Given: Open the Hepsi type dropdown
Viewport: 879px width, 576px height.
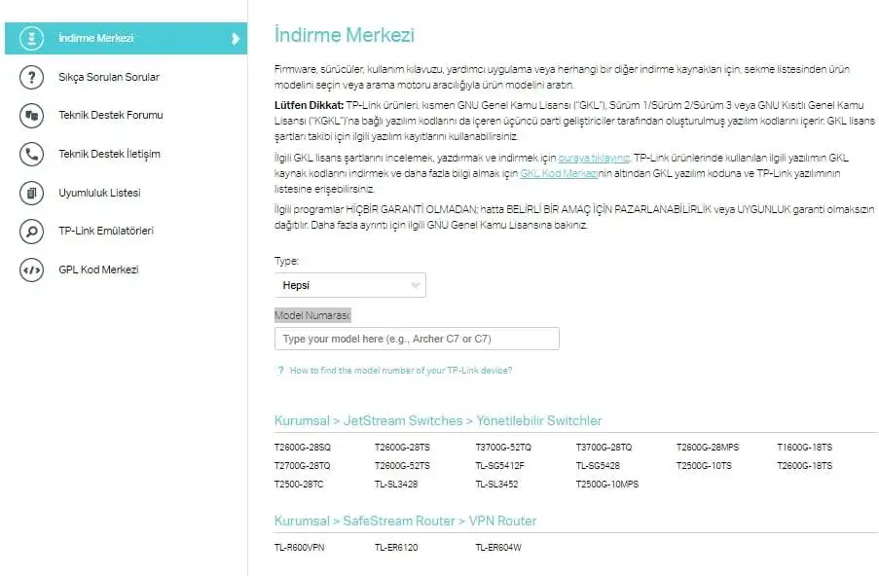Looking at the screenshot, I should coord(349,285).
